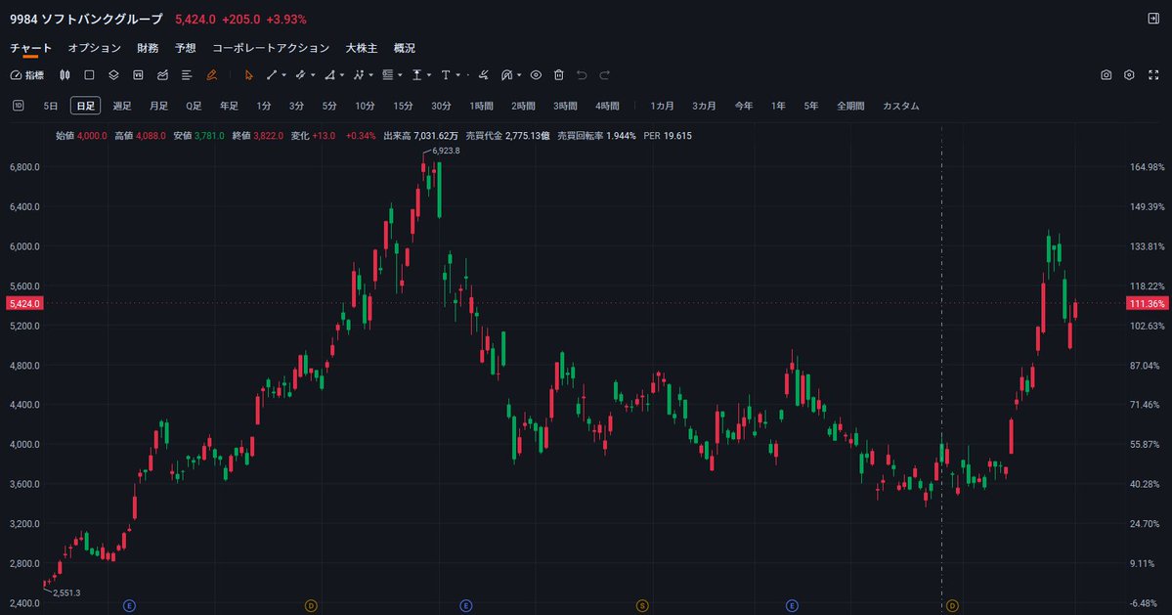Toggle the orange pencil drawing tools
The width and height of the screenshot is (1172, 615).
pyautogui.click(x=211, y=74)
